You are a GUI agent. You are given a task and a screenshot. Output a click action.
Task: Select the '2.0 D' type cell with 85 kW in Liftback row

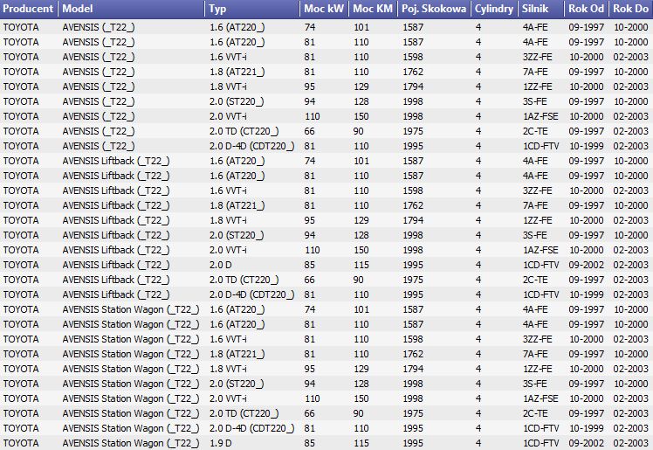[x=220, y=265]
